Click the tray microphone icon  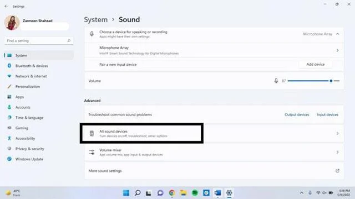[x=310, y=193]
